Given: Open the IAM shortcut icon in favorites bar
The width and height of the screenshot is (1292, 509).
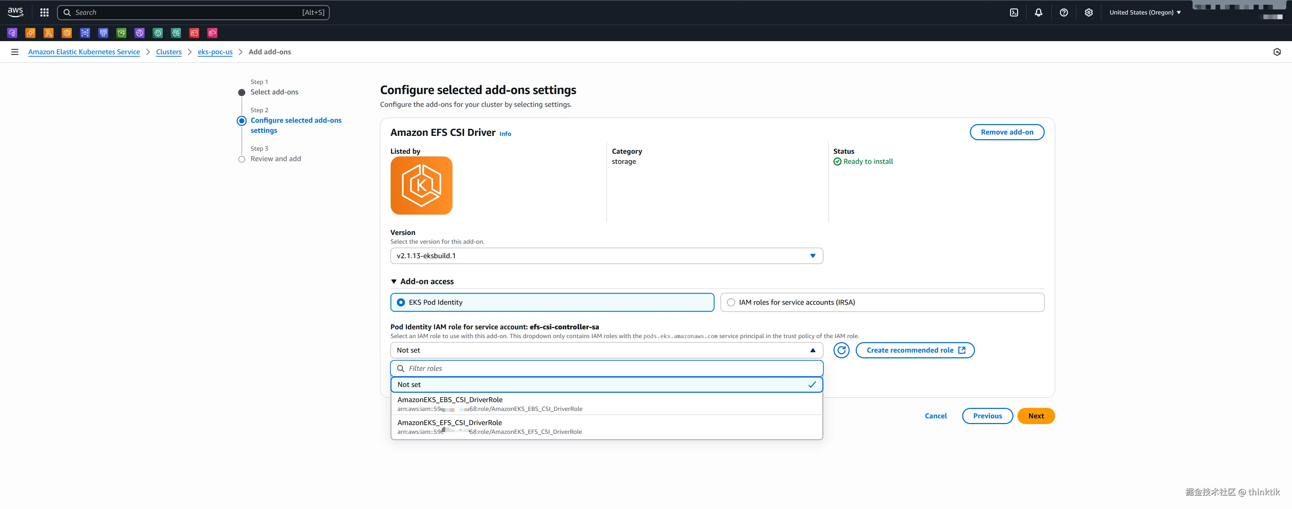Looking at the screenshot, I should pos(194,33).
